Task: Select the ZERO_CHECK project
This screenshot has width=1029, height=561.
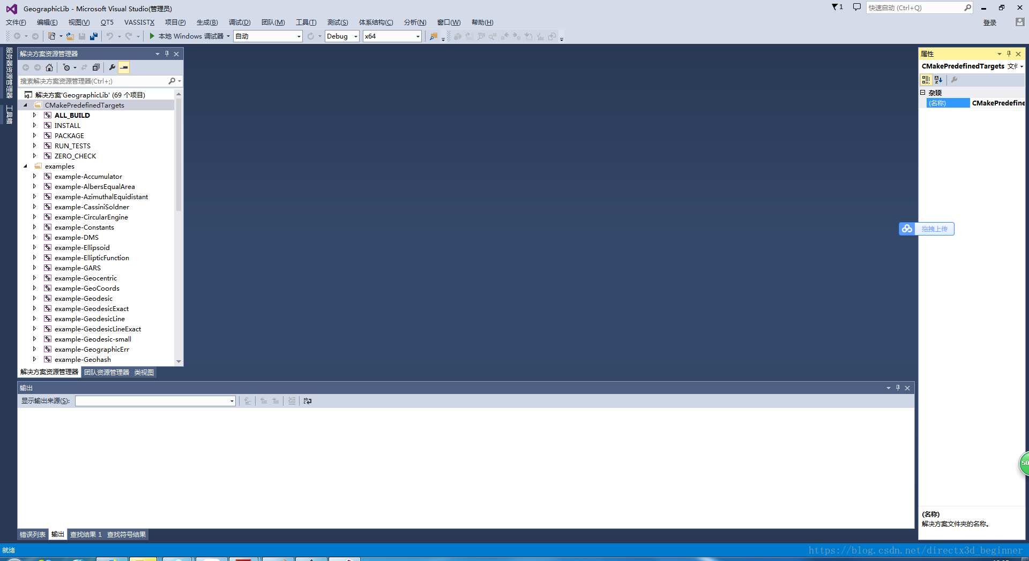Action: [x=75, y=156]
